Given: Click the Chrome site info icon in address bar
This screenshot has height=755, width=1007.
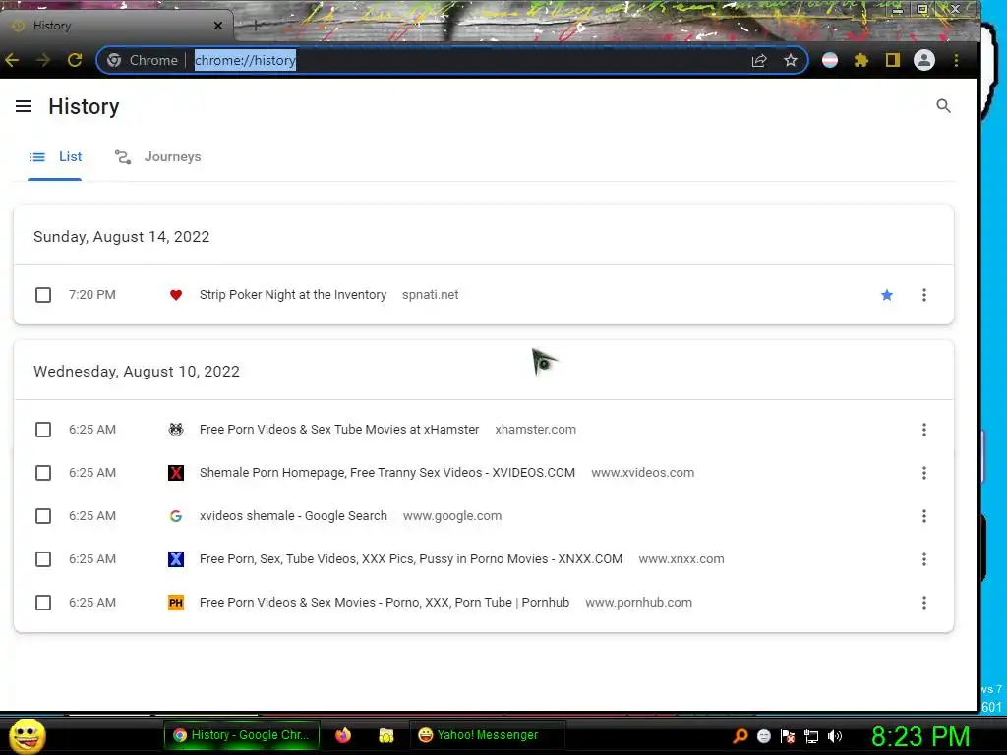Looking at the screenshot, I should click(114, 60).
